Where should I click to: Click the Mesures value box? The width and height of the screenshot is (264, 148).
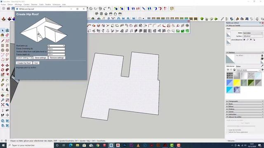point(250,141)
